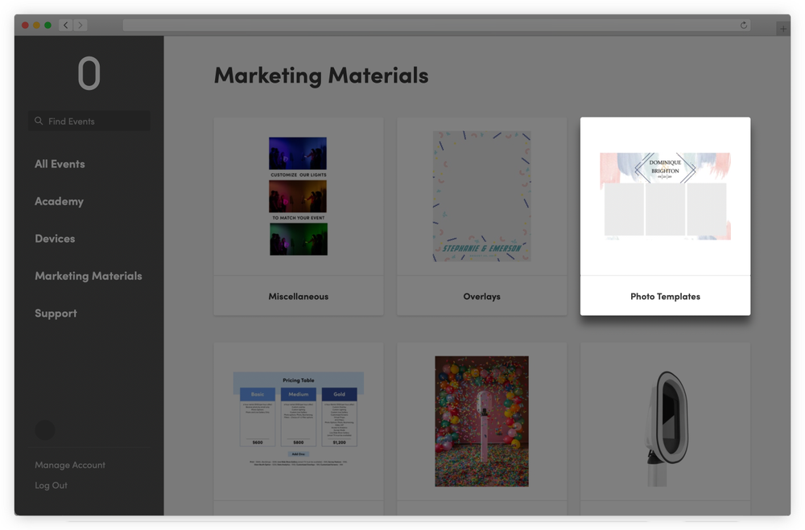Click the yellow minimize window button
Image resolution: width=805 pixels, height=530 pixels.
click(x=36, y=25)
